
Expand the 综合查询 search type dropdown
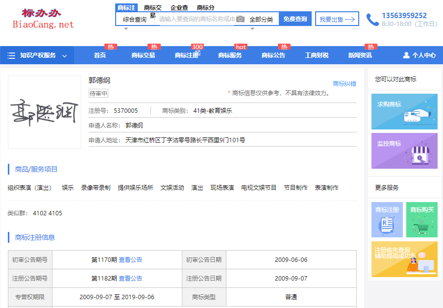click(135, 20)
